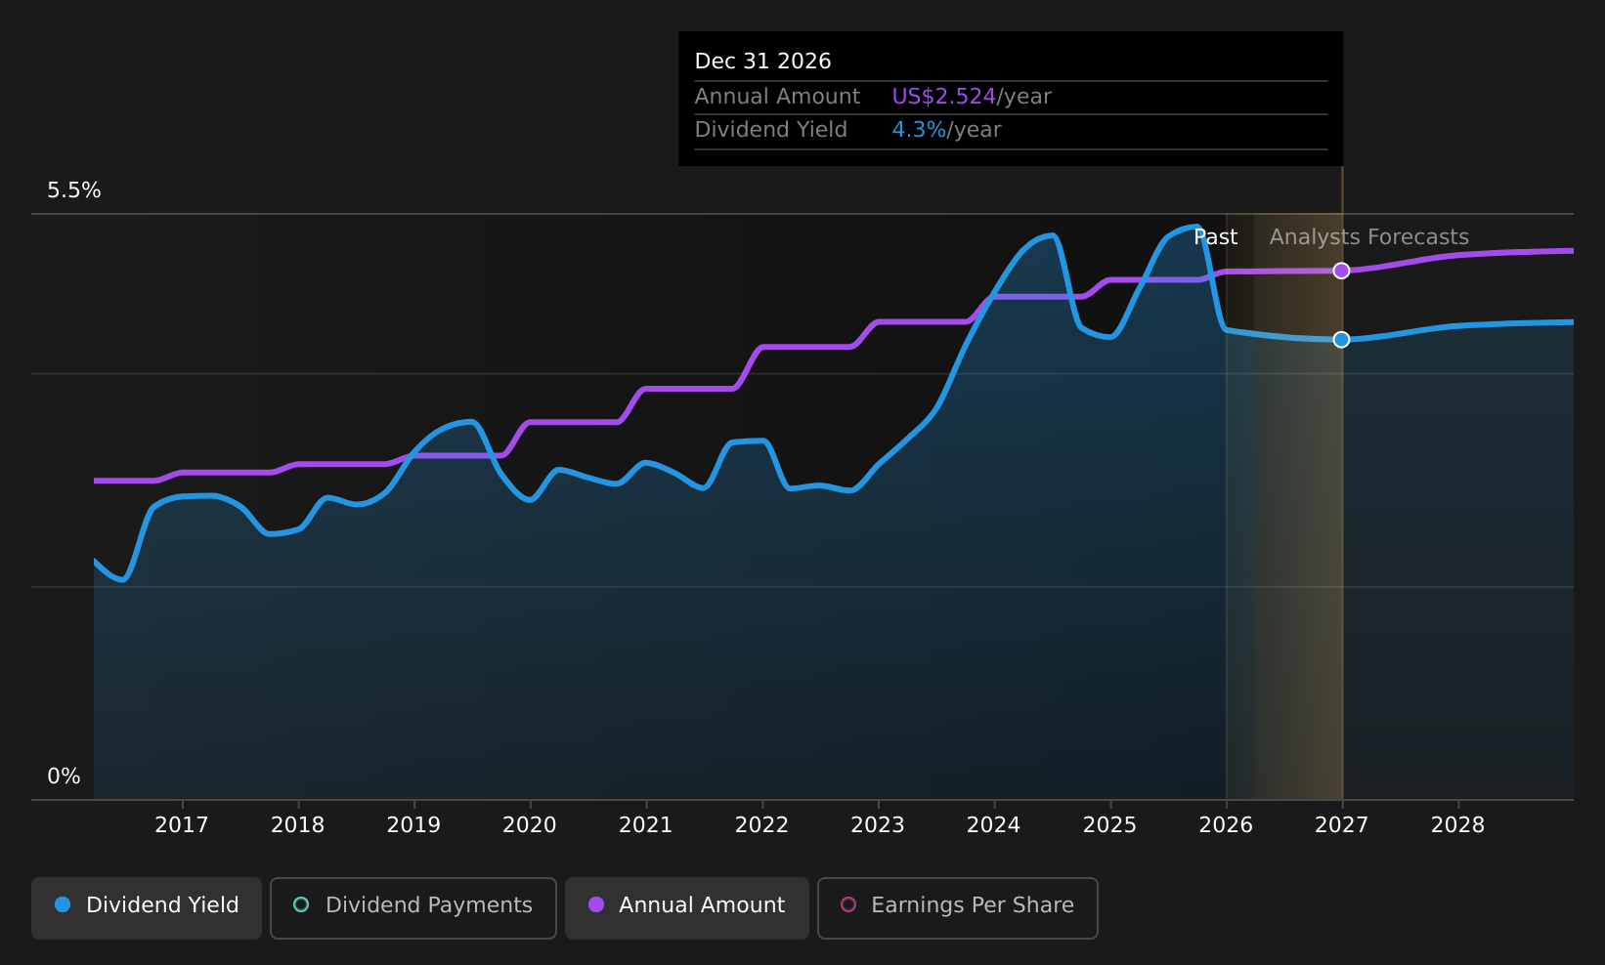The height and width of the screenshot is (965, 1605).
Task: Toggle the Dividend Yield series visibility
Action: 146,907
